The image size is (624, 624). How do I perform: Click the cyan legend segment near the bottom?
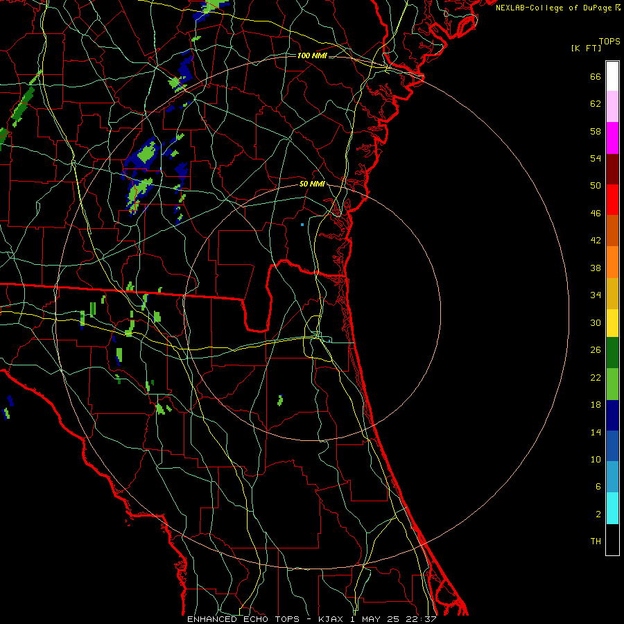[612, 508]
